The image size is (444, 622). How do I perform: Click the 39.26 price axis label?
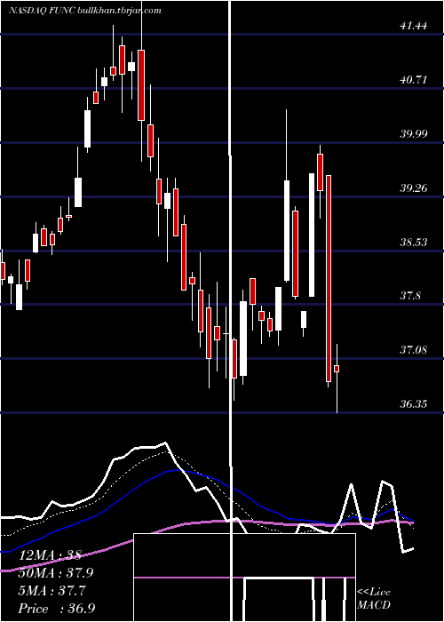tap(414, 188)
